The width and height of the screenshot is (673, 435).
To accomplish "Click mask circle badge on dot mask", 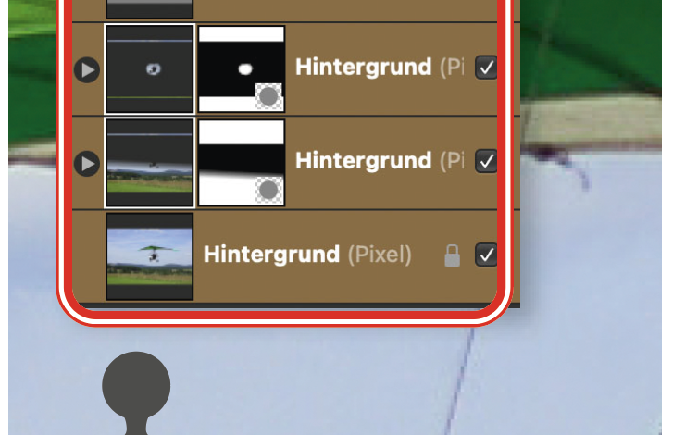I will tap(269, 96).
